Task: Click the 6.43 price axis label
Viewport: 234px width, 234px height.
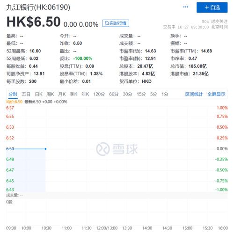Action: point(10,190)
